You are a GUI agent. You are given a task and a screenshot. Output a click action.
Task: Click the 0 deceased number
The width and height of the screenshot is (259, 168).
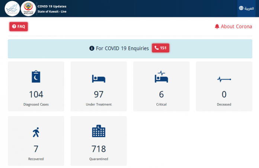click(x=224, y=95)
